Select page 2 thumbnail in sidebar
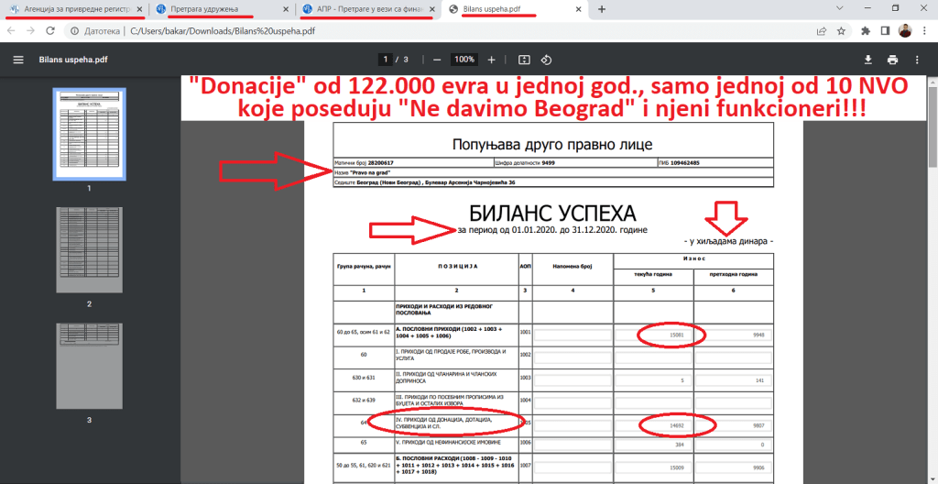This screenshot has height=484, width=938. 89,247
